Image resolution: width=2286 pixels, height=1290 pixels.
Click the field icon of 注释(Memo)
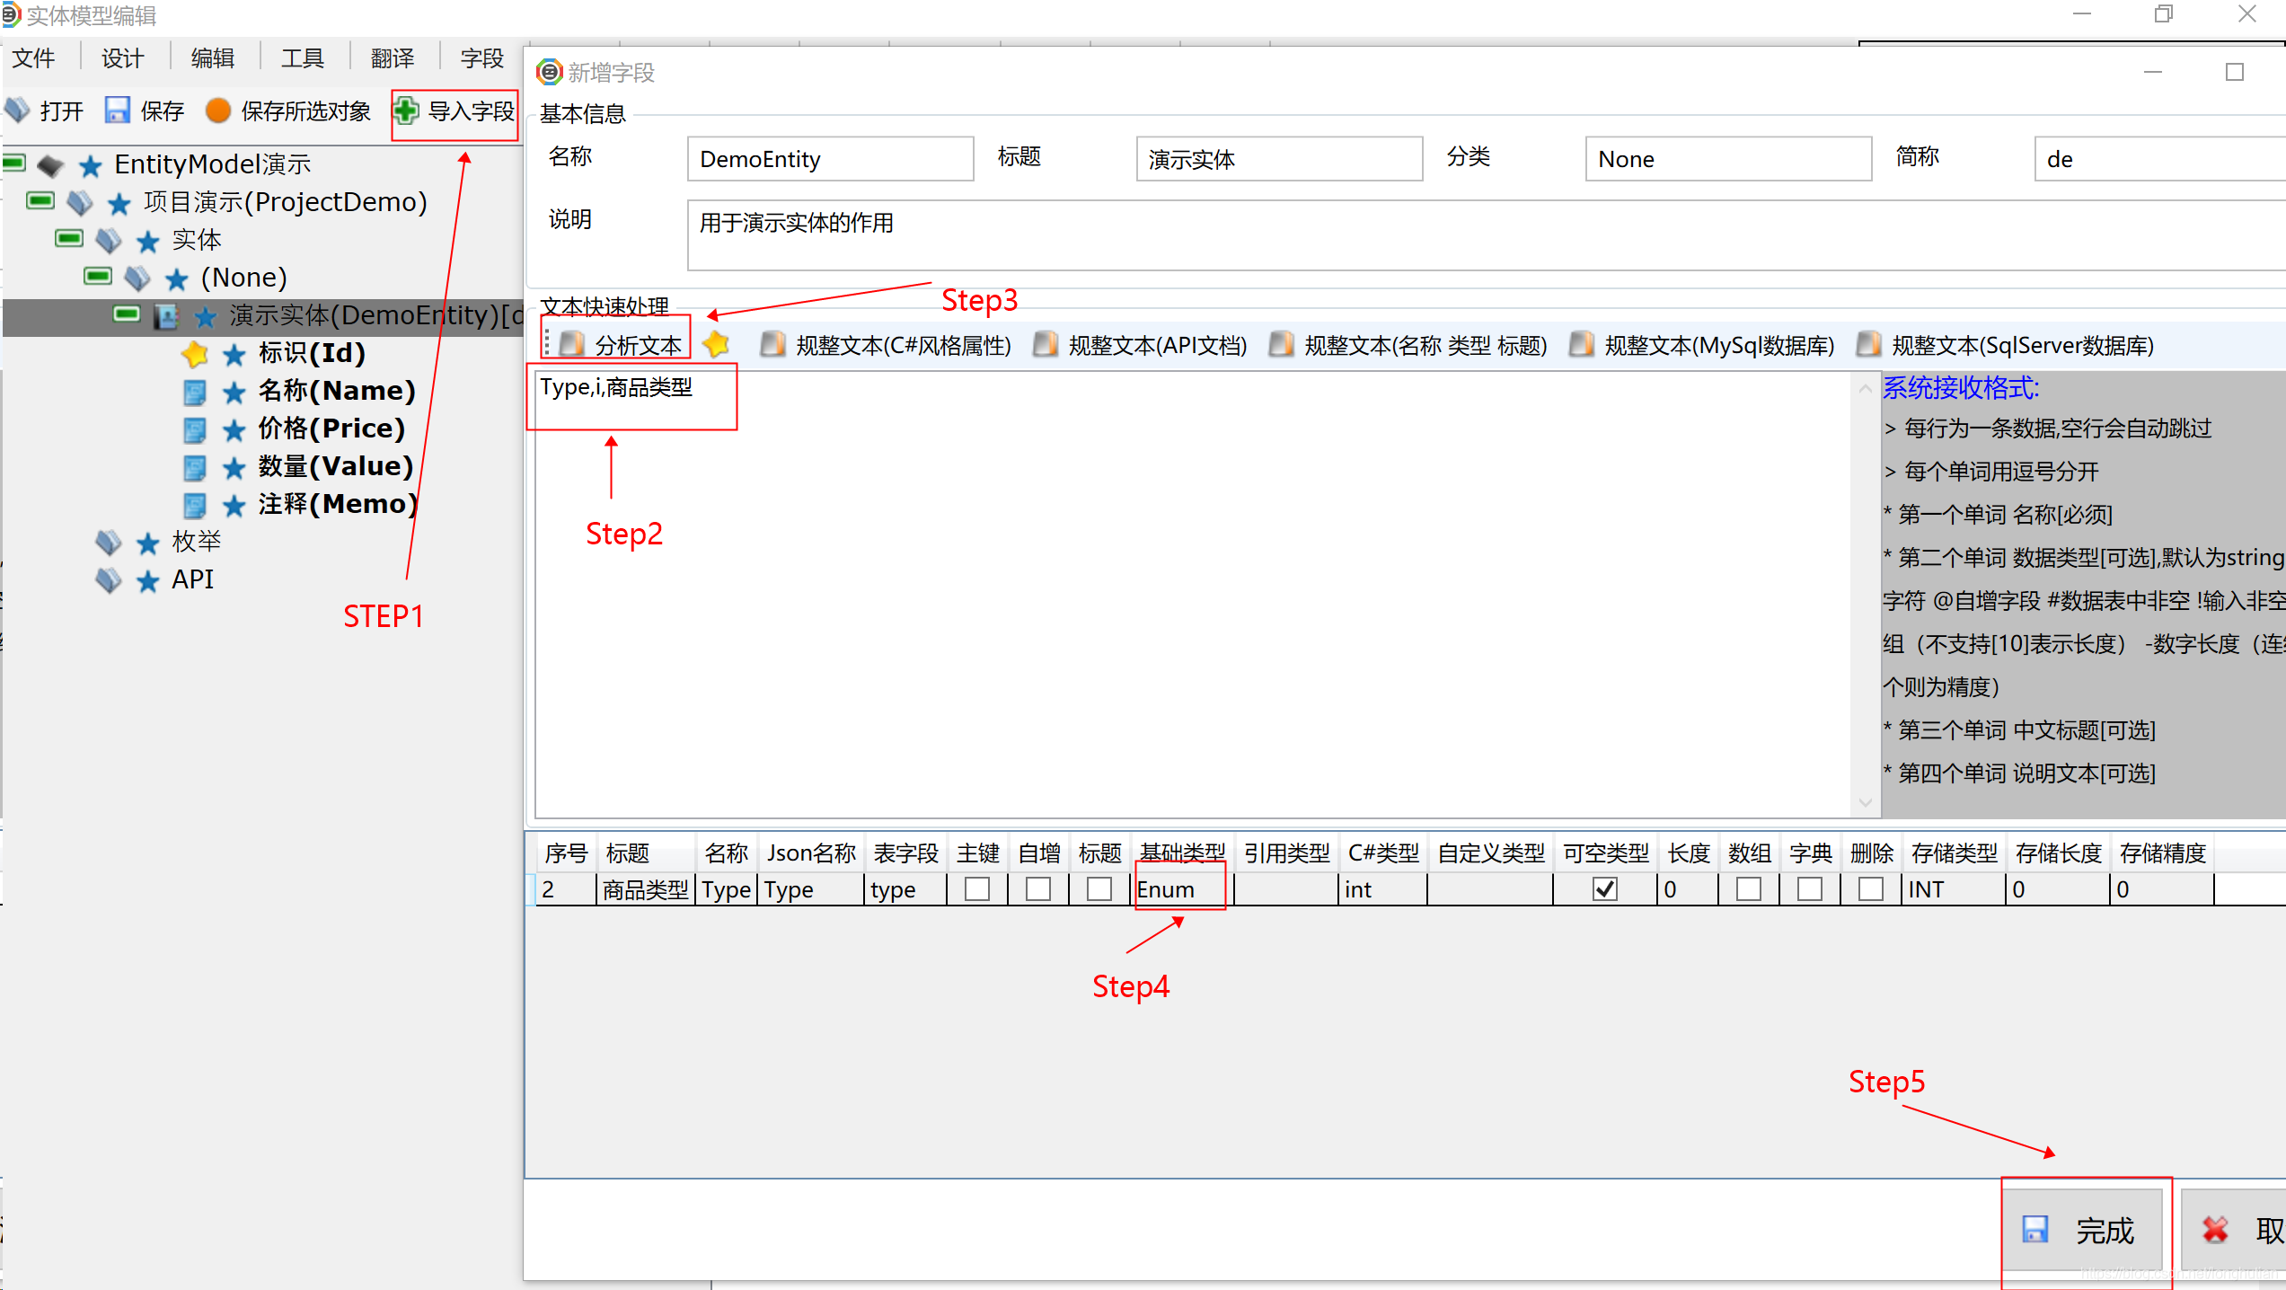(x=194, y=506)
